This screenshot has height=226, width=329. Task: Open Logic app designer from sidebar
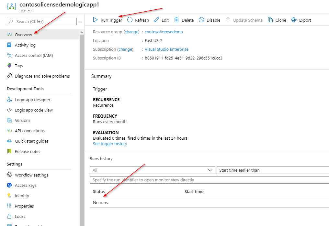coord(32,100)
